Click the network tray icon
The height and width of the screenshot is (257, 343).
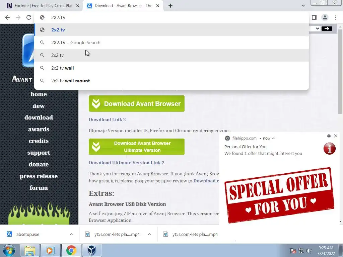[301, 251]
